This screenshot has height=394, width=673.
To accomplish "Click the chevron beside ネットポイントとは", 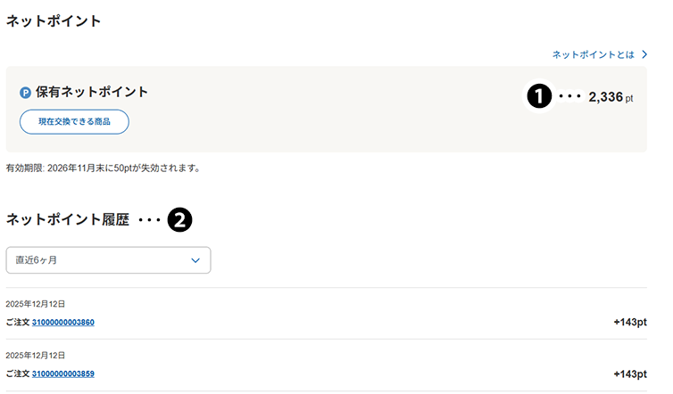I will [644, 54].
